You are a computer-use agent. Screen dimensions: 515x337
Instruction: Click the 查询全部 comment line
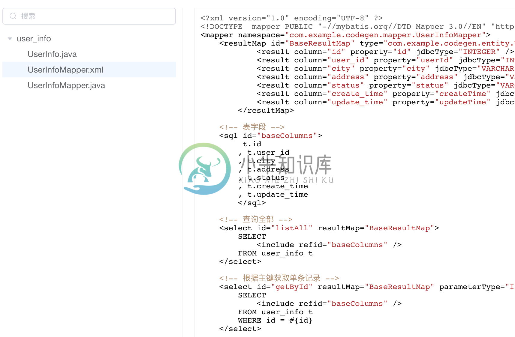[256, 219]
